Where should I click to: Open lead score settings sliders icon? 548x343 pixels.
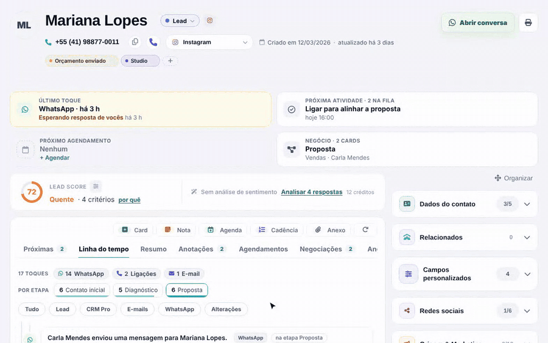coord(96,186)
